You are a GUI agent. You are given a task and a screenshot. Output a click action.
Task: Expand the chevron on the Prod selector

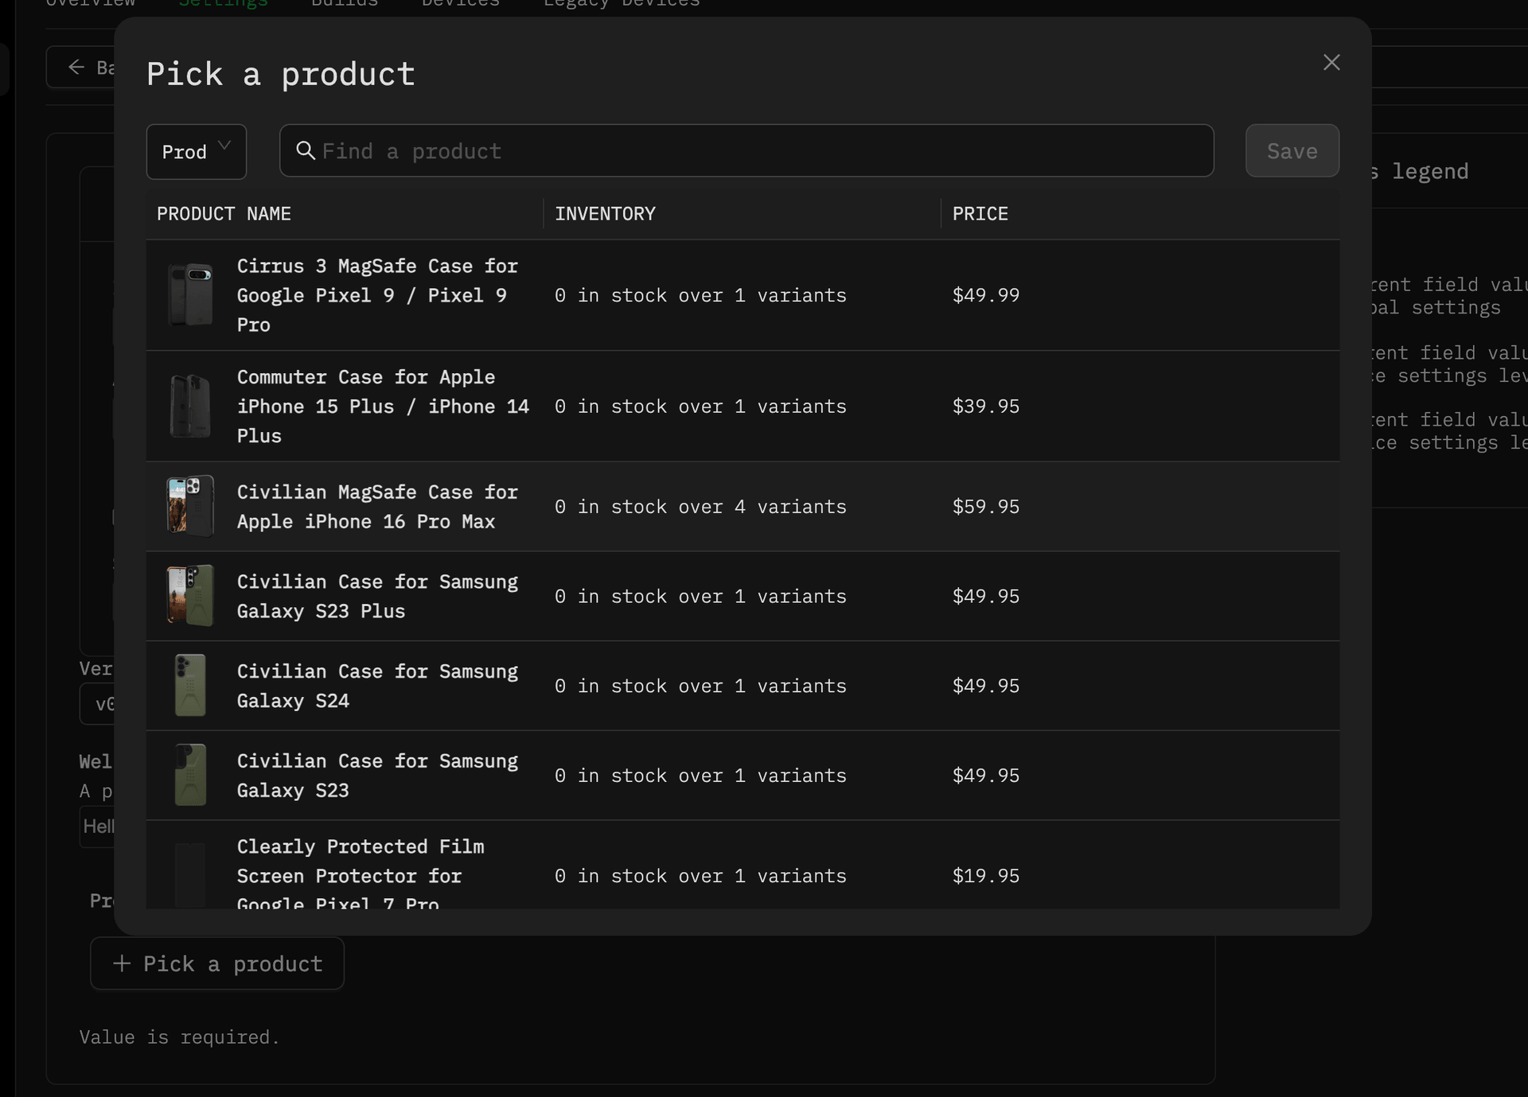coord(225,146)
